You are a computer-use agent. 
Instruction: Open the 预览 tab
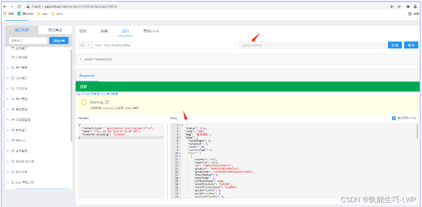click(83, 31)
